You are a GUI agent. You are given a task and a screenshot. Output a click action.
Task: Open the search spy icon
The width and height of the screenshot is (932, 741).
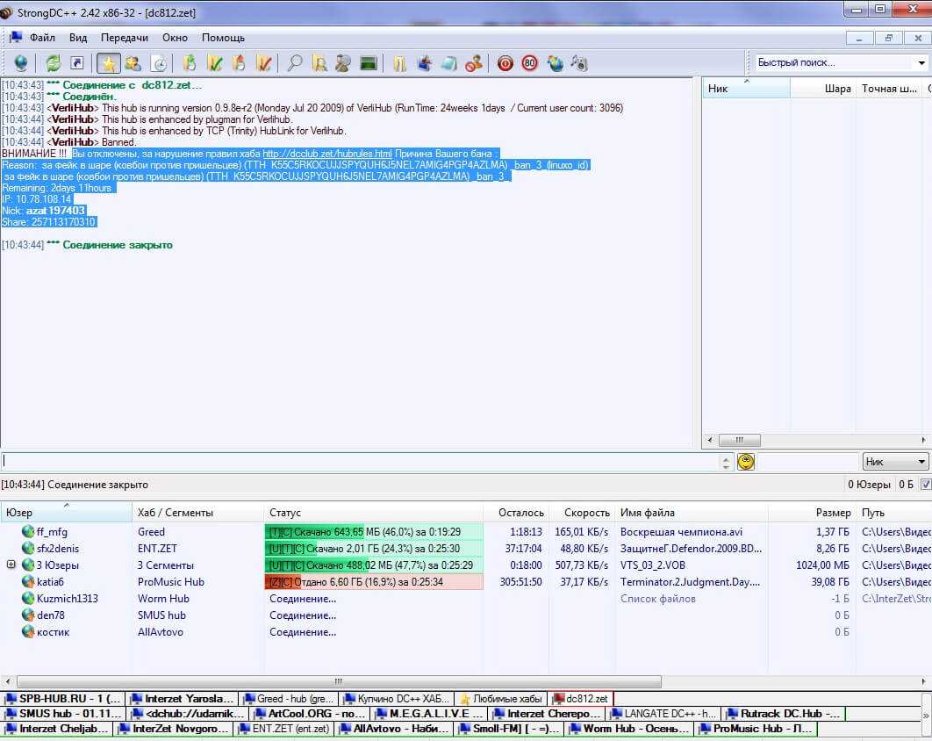(x=343, y=63)
